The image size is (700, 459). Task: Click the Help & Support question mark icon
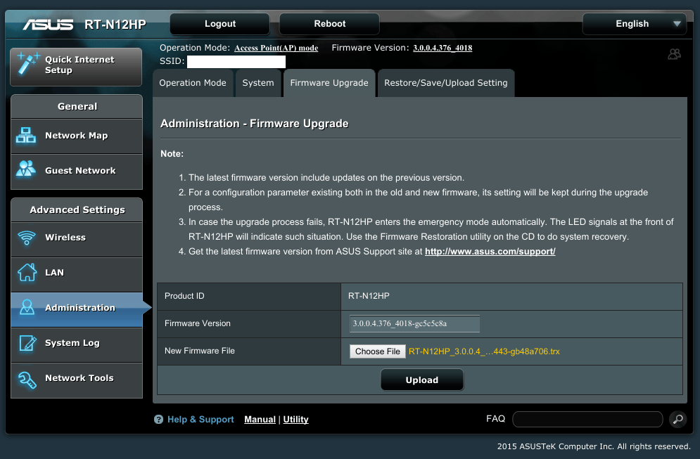click(158, 420)
